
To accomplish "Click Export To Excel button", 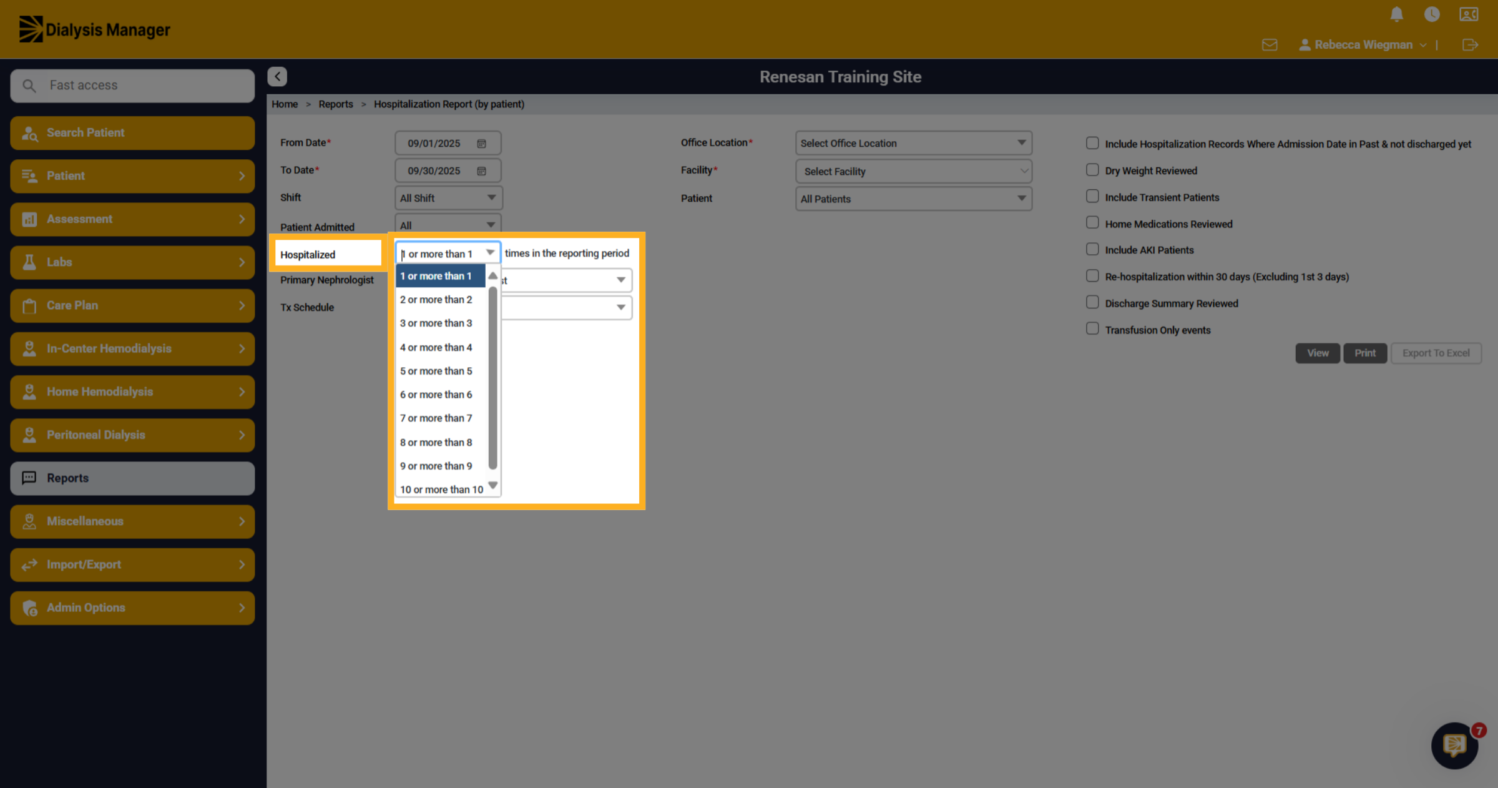I will 1436,353.
